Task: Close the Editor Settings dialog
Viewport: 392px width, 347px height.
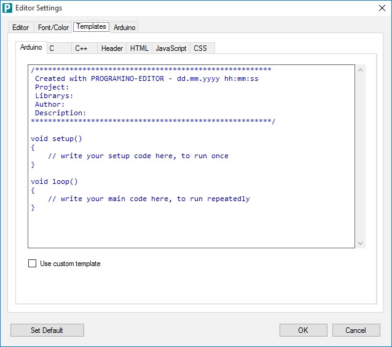Action: [382, 8]
